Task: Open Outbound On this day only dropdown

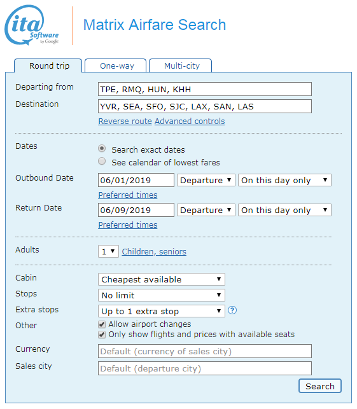Action: click(x=284, y=180)
